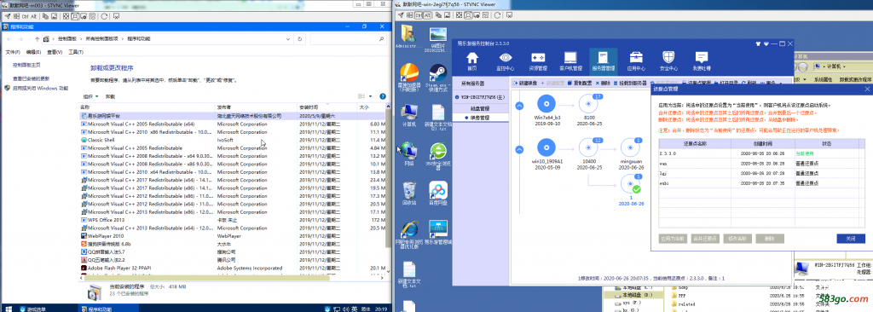This screenshot has height=312, width=873.
Task: Open 启用或关闭 Windows 功能 link
Action: pos(40,88)
